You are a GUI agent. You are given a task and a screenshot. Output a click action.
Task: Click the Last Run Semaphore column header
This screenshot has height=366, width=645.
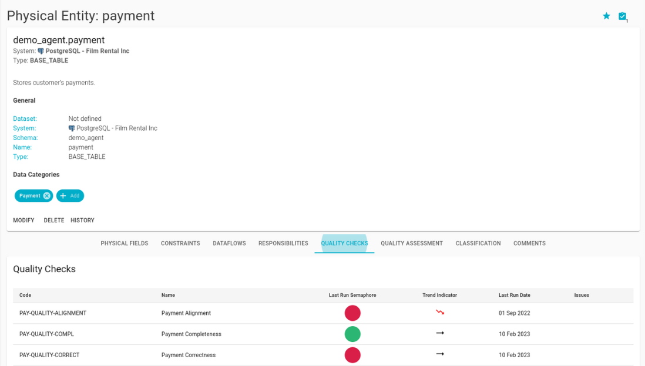coord(352,296)
